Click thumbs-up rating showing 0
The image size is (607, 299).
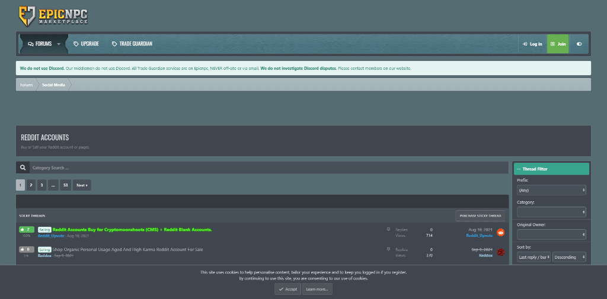coord(27,249)
